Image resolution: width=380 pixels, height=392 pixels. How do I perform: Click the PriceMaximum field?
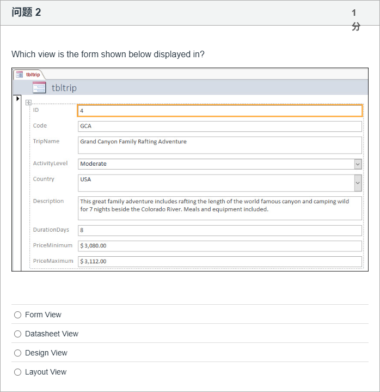(219, 261)
